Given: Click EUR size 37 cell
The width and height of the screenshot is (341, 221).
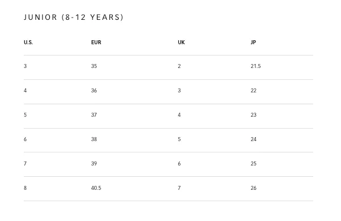Looking at the screenshot, I should (x=94, y=115).
